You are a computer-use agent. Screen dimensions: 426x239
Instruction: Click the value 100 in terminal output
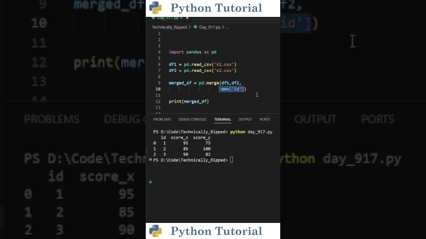[x=206, y=149]
